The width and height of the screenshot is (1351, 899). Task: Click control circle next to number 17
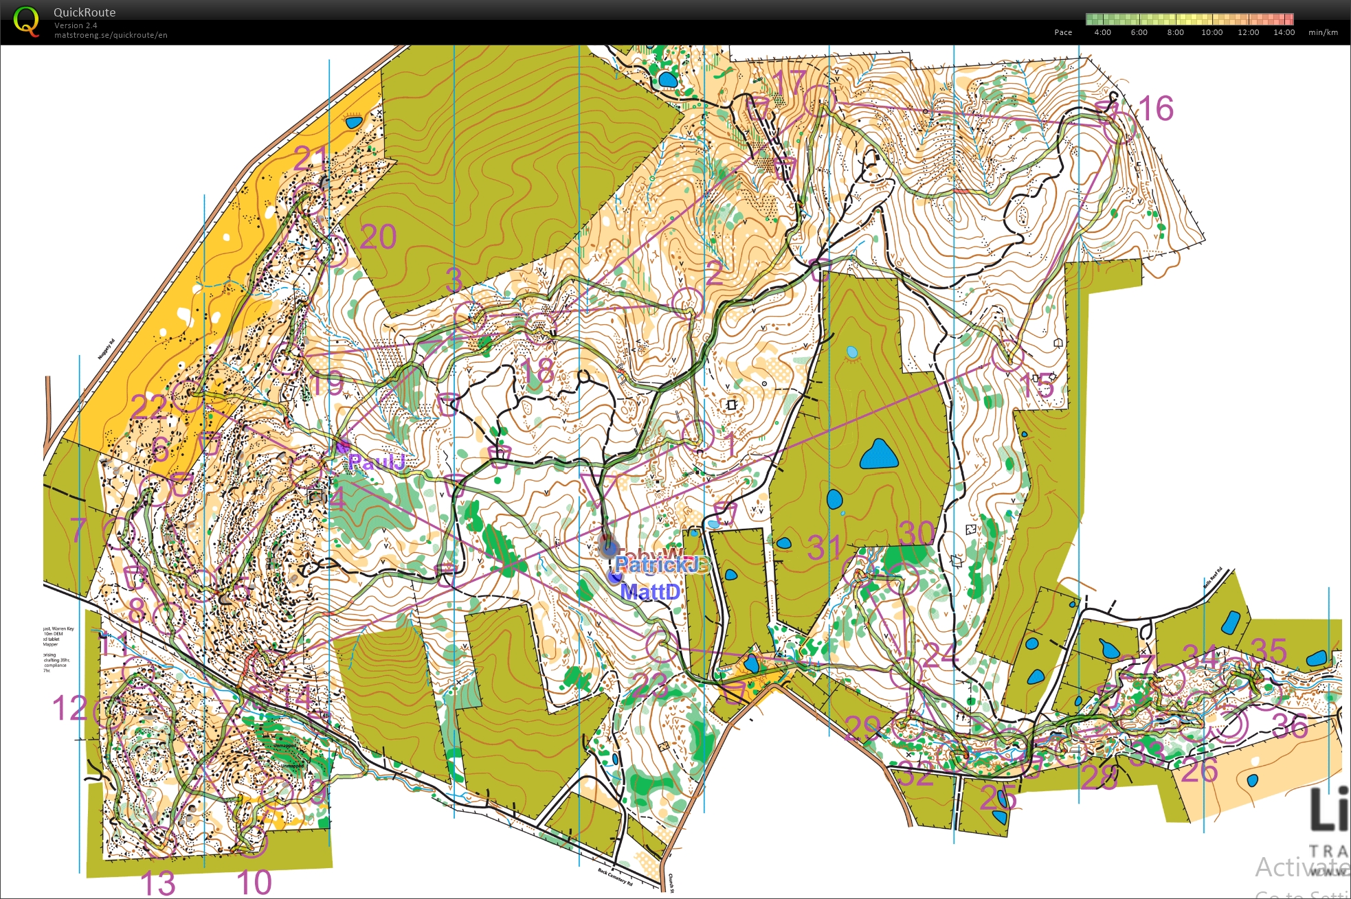(x=819, y=101)
